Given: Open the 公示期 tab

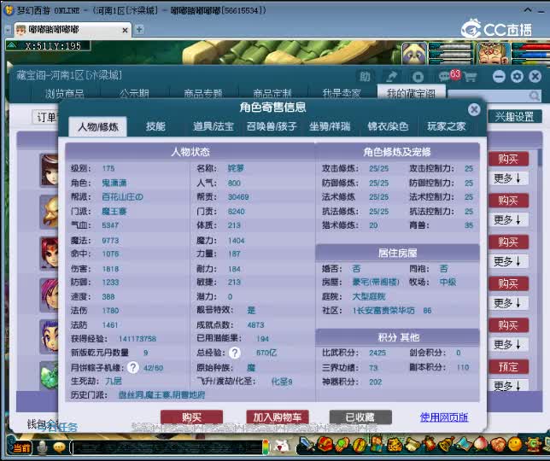Looking at the screenshot, I should [134, 93].
